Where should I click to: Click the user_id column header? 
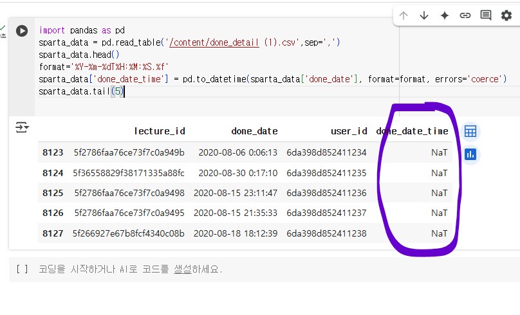349,131
